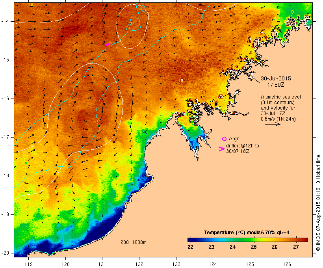The width and height of the screenshot is (323, 268).
Task: Click the 'Altimetric sealevel' caption
Action: [x=281, y=97]
